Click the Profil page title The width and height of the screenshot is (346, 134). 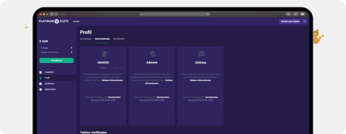86,33
